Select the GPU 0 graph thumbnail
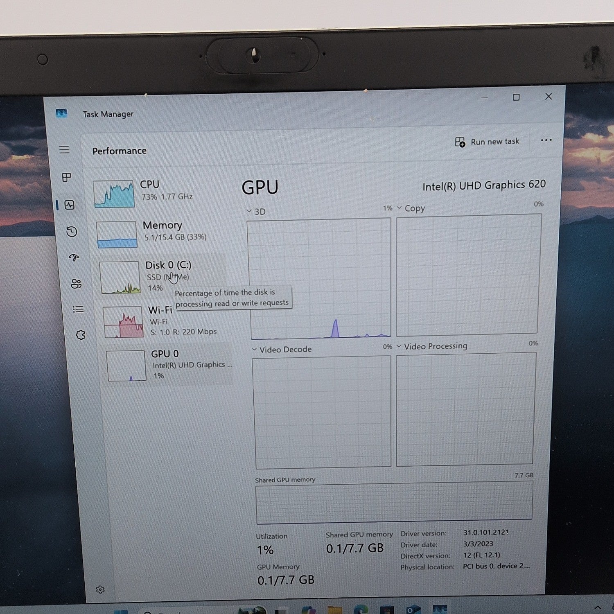Viewport: 614px width, 614px height. (126, 366)
